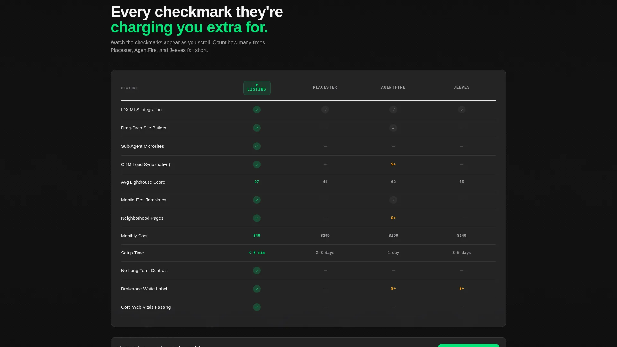The image size is (617, 347).
Task: Click Jeeves monthly cost $149
Action: [462, 236]
